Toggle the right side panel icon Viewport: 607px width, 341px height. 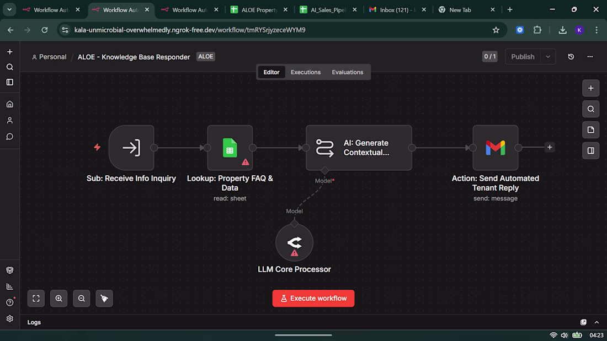coord(591,150)
